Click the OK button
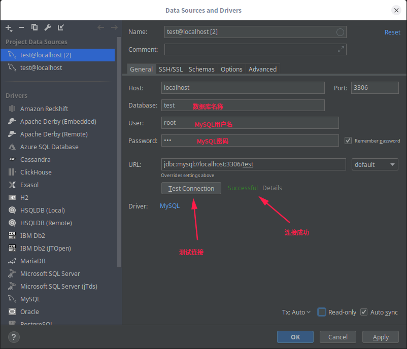 [295, 337]
